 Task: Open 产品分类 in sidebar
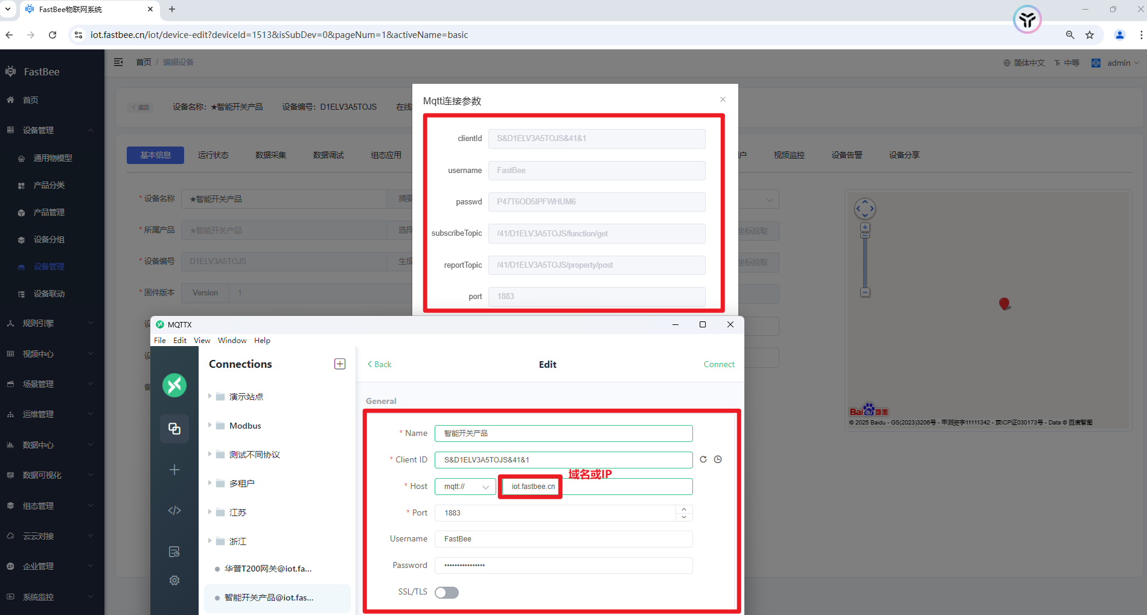point(49,185)
